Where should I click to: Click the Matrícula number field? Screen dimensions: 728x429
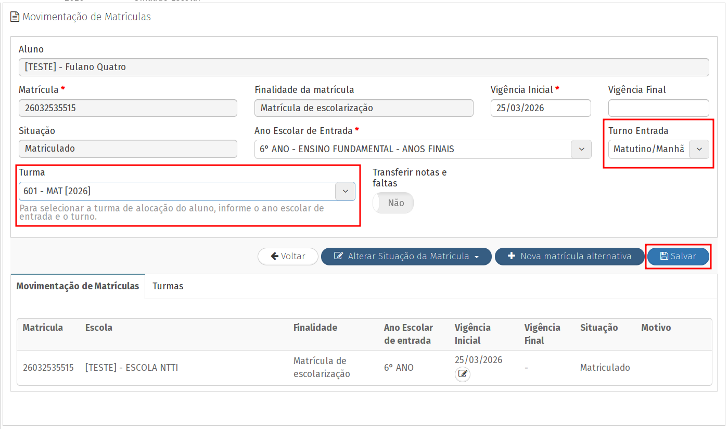(127, 108)
